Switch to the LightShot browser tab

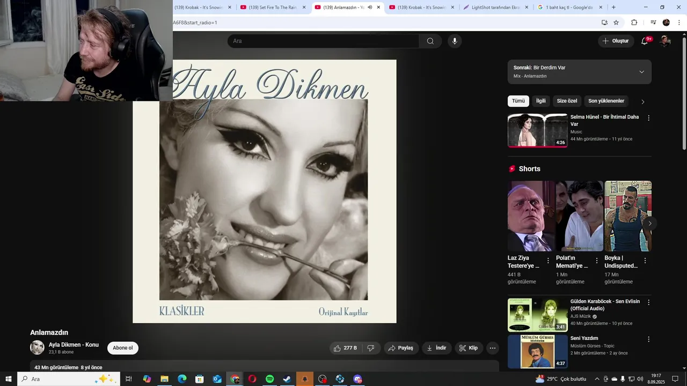497,8
